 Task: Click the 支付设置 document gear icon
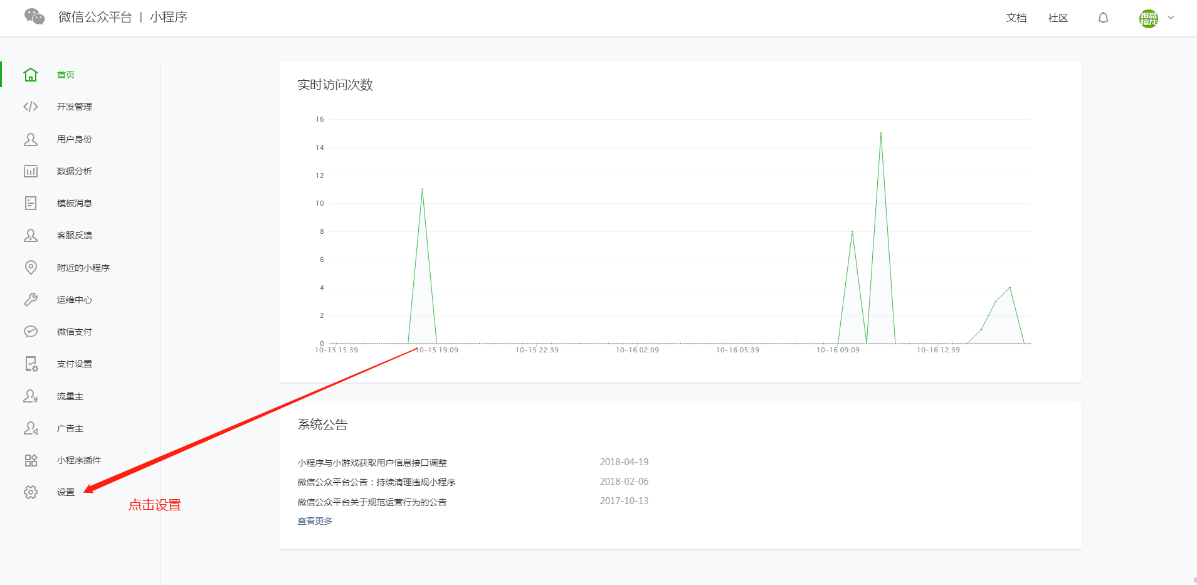click(31, 364)
